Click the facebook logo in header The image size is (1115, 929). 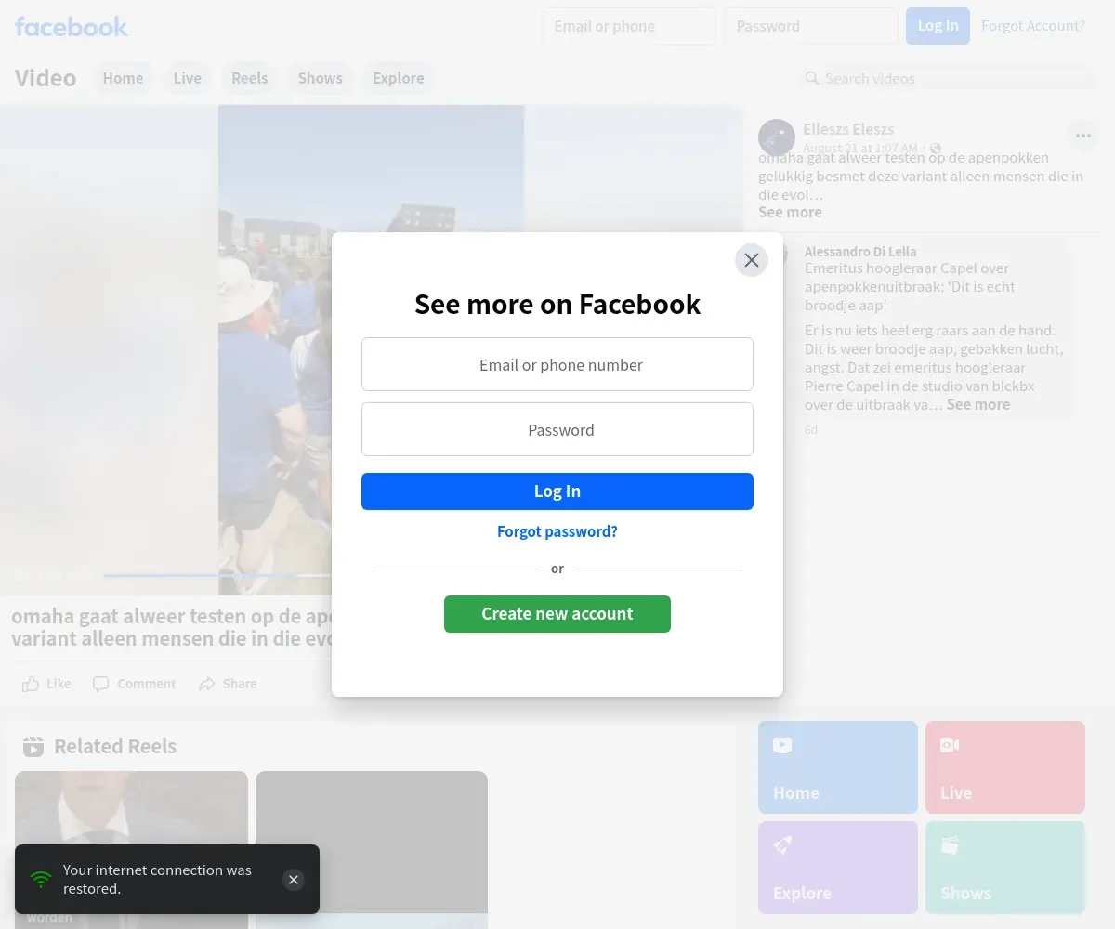point(72,26)
